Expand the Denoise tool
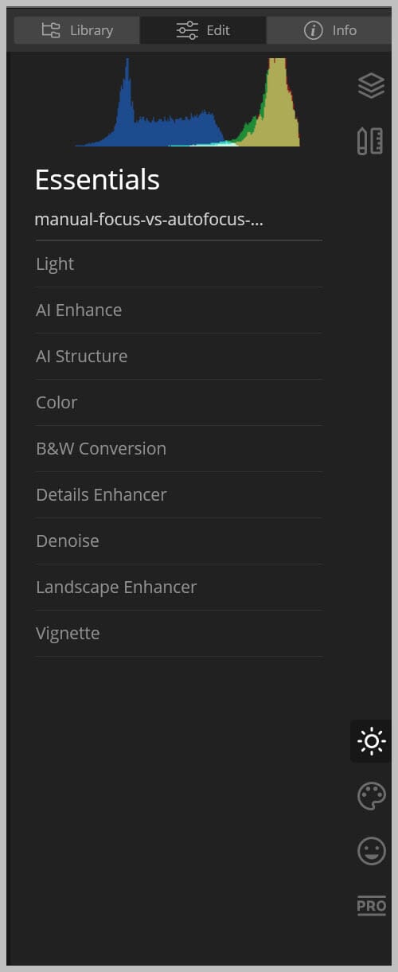 click(179, 541)
